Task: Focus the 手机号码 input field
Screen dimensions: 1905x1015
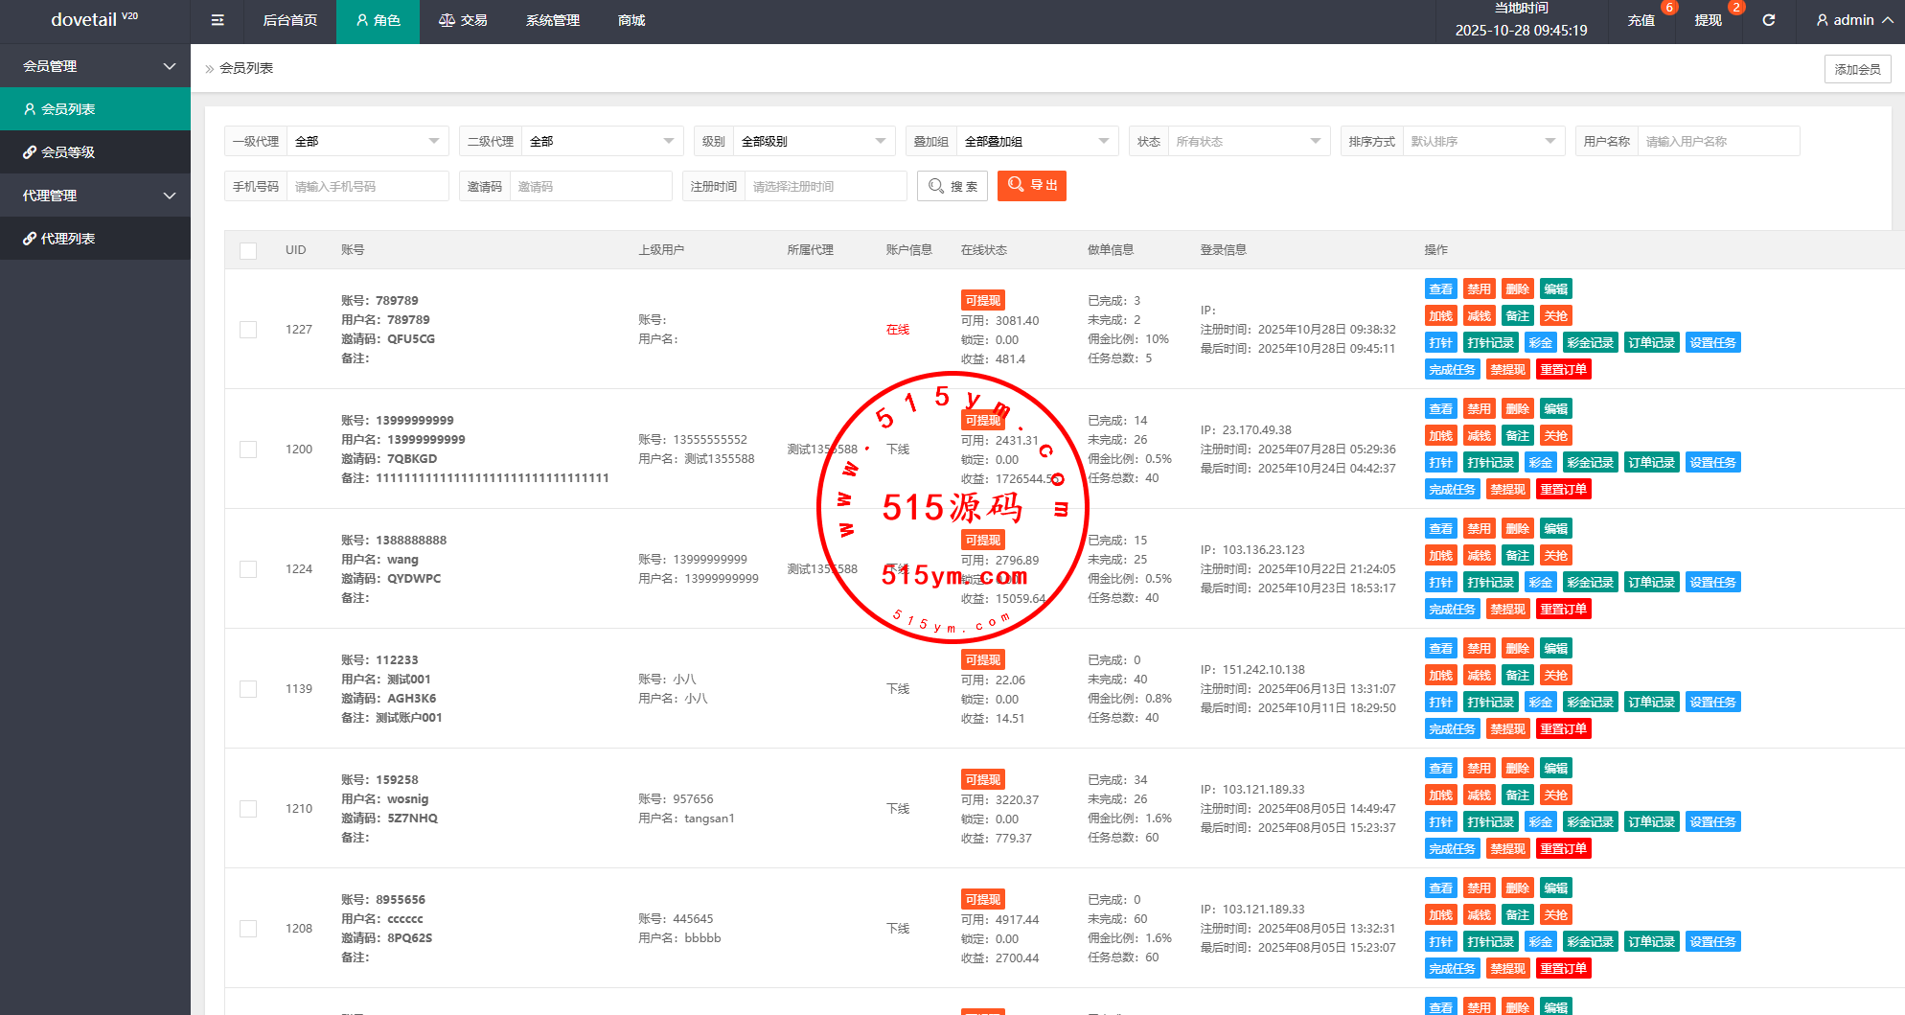Action: click(x=367, y=187)
